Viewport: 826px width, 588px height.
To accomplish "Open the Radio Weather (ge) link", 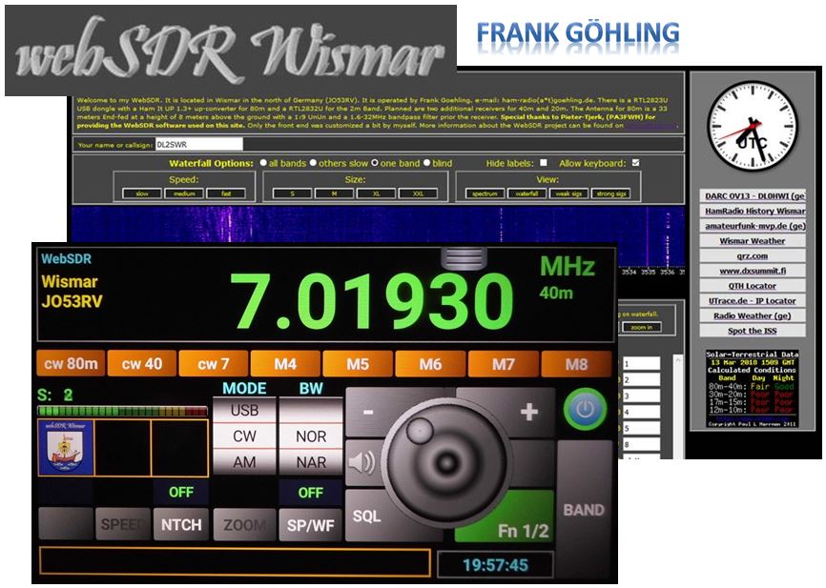I will (x=753, y=315).
